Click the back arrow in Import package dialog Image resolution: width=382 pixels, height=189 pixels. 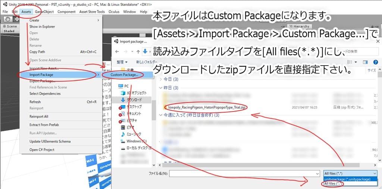tap(117, 51)
